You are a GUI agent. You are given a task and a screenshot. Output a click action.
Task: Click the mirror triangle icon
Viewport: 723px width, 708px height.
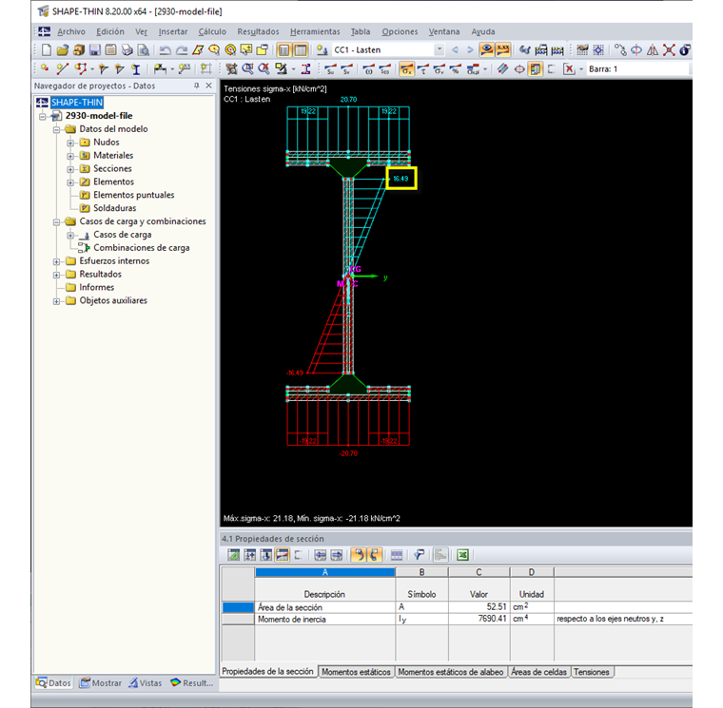(x=653, y=49)
